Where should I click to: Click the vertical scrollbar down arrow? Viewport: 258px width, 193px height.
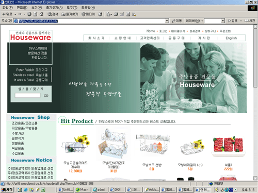255,178
